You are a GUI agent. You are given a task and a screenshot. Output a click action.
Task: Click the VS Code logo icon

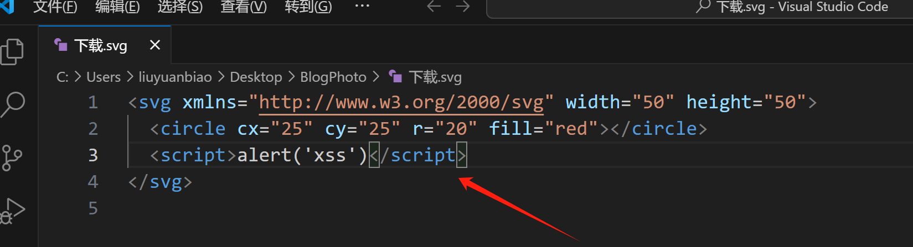pos(8,7)
